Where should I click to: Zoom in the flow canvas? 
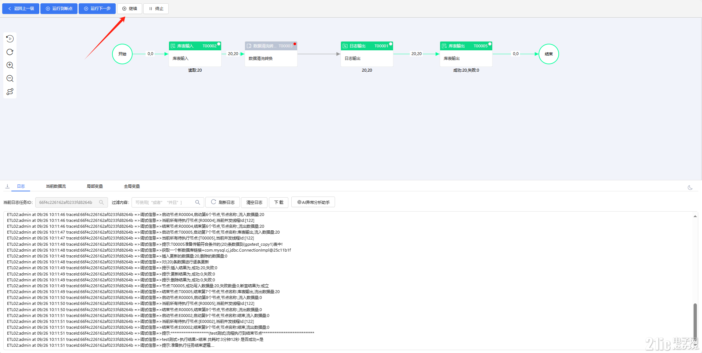click(x=10, y=65)
